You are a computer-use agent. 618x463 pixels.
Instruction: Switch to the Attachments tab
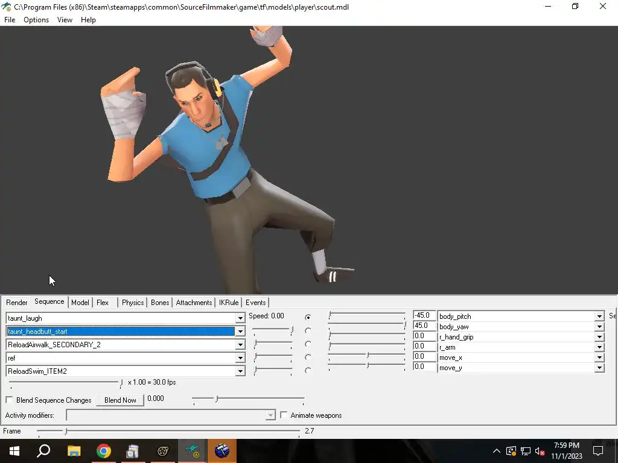pyautogui.click(x=194, y=303)
